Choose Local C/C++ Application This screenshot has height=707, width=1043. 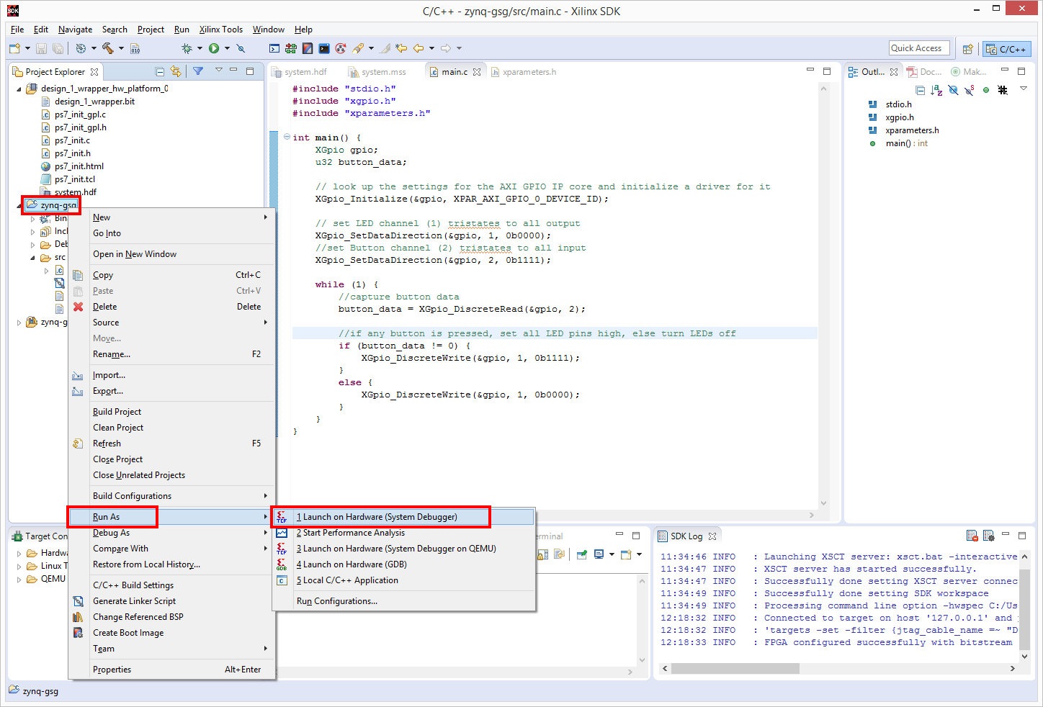404,580
